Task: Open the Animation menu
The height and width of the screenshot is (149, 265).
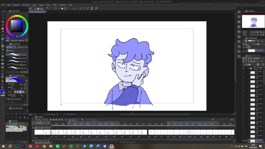Action: [x=26, y=5]
